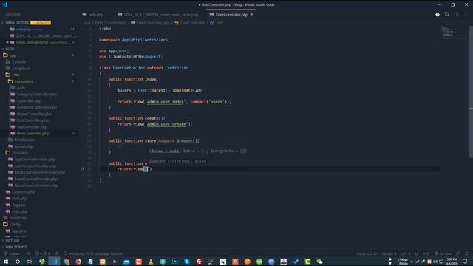Open AppServiceProvider.php file

coord(32,160)
